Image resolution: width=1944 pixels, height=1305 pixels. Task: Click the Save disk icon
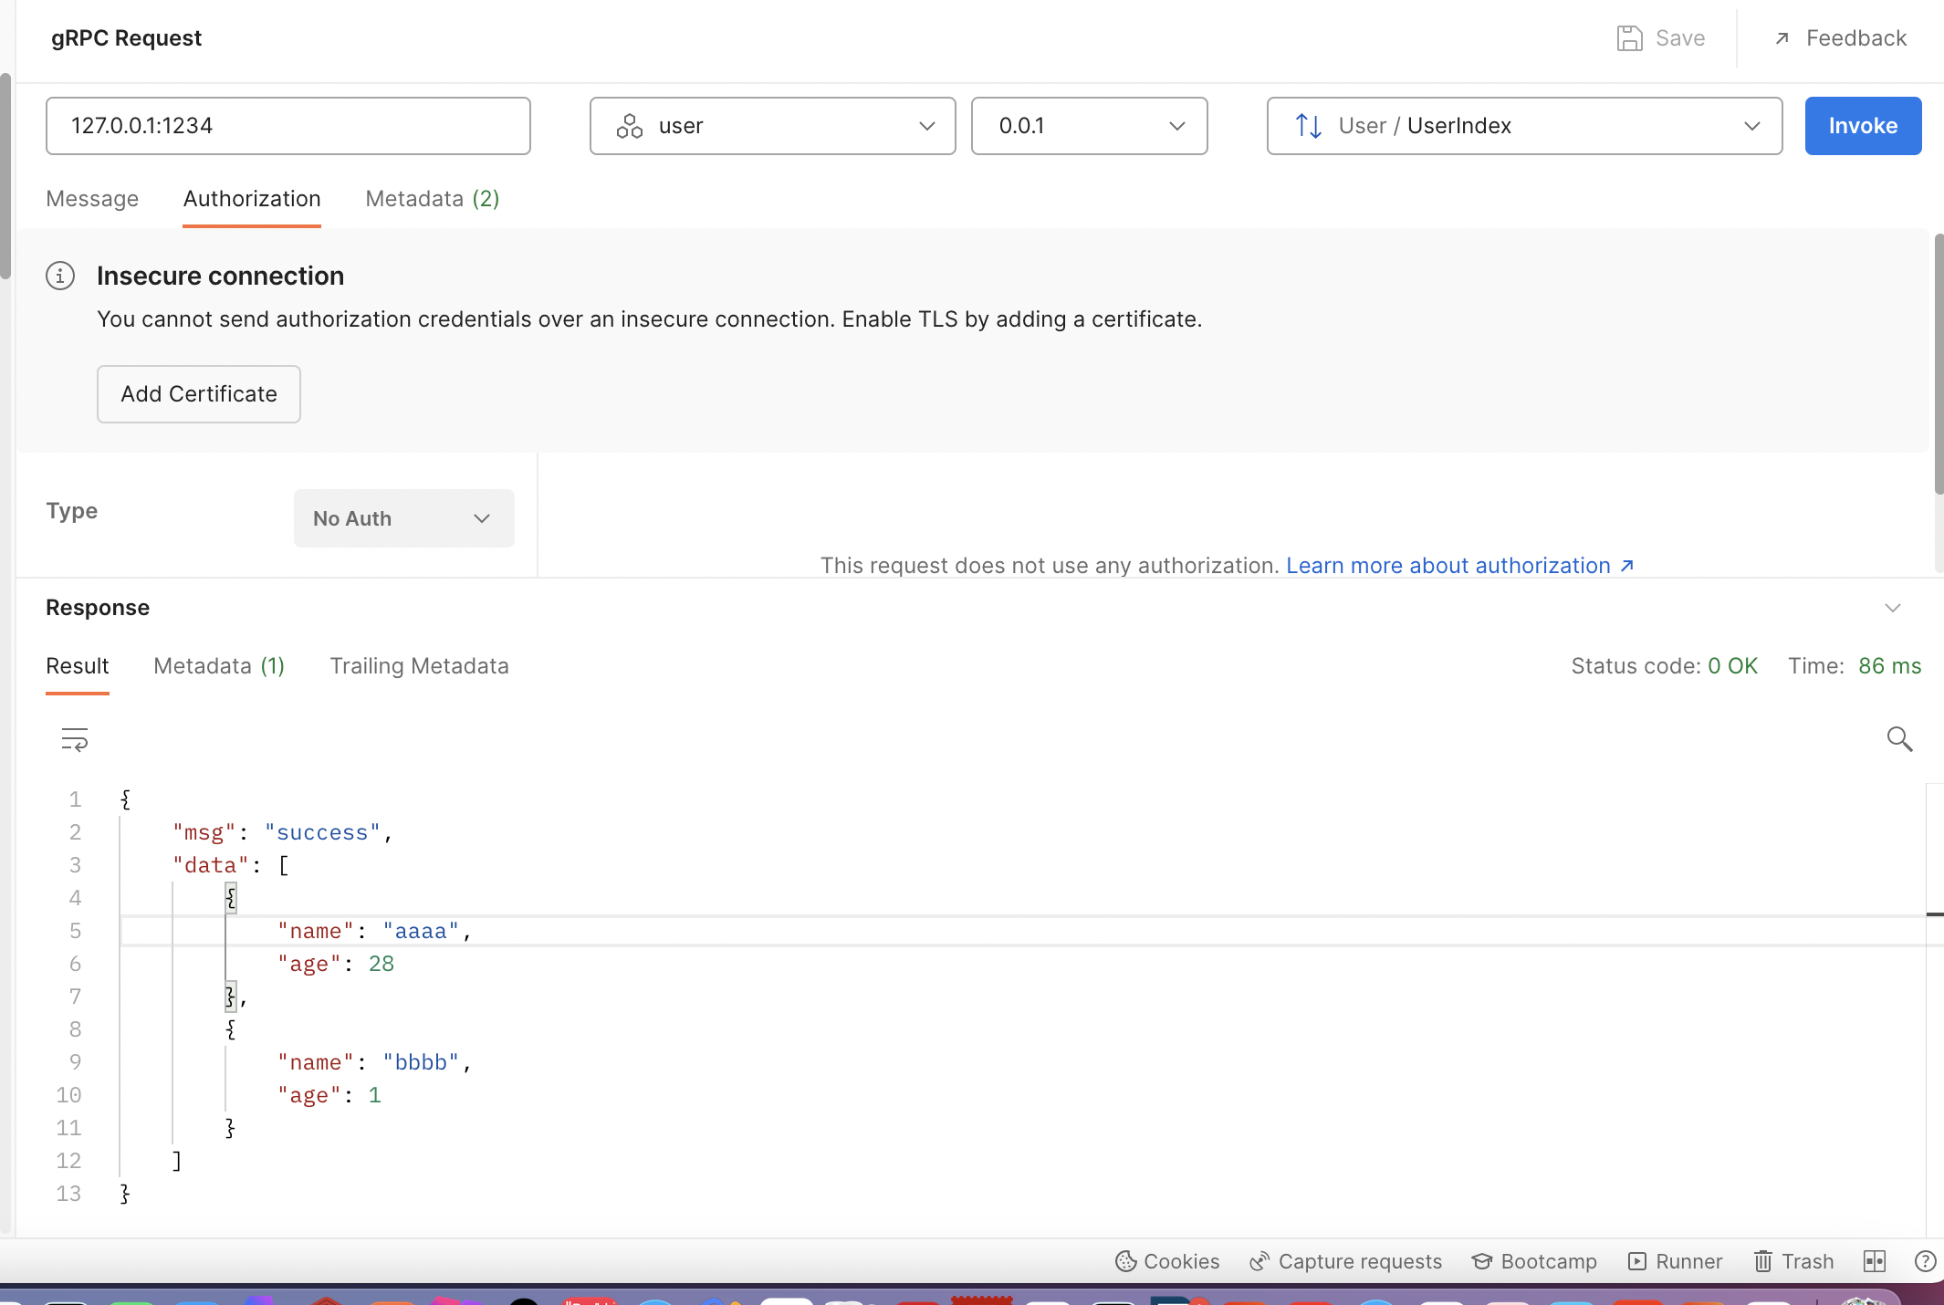[x=1629, y=38]
